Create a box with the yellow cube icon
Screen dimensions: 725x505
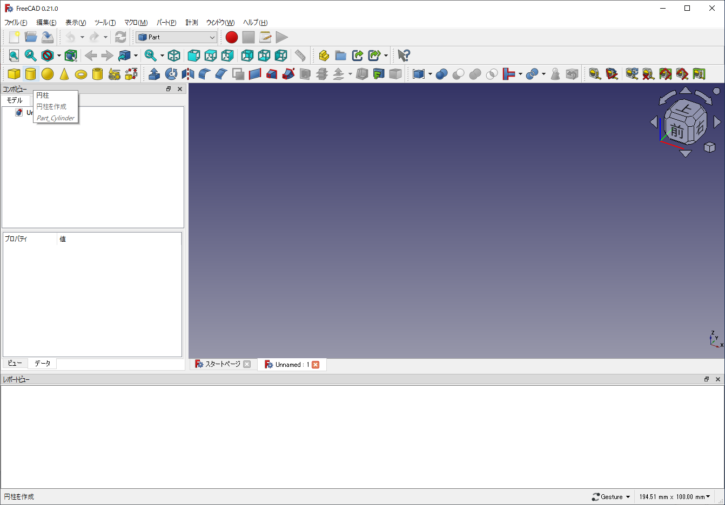14,74
